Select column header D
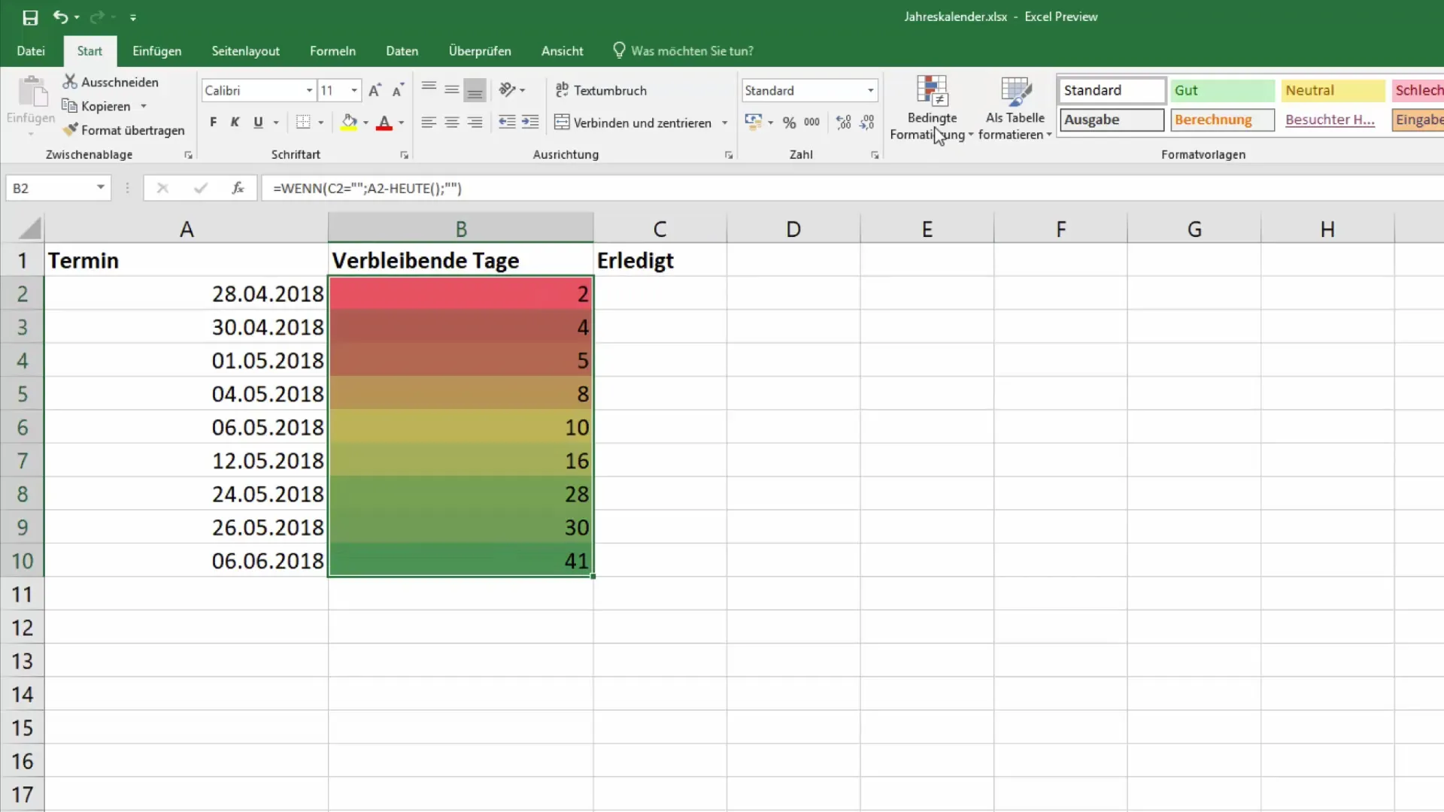This screenshot has height=812, width=1444. point(793,229)
